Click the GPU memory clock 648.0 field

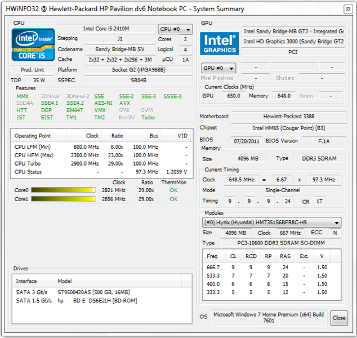tap(284, 96)
